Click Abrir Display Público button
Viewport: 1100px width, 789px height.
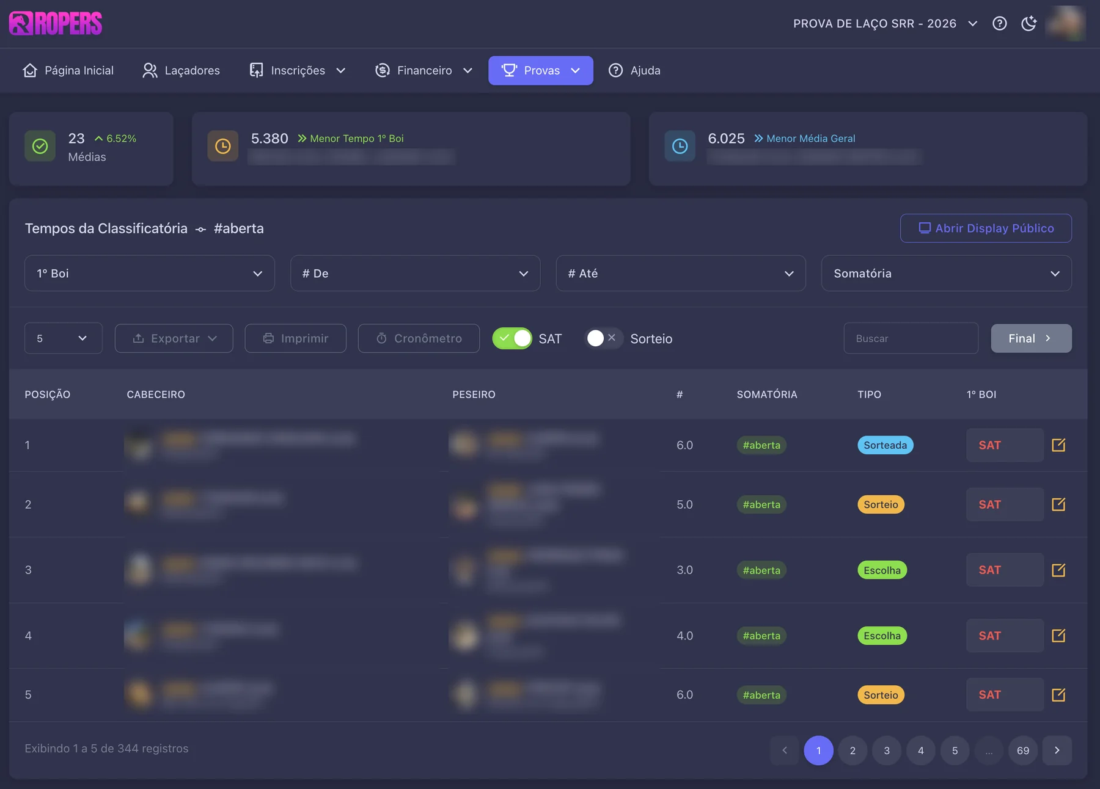pyautogui.click(x=986, y=228)
